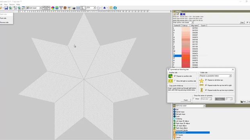Select the Soldering bead shape
250x140 pixels.
pyautogui.click(x=179, y=119)
